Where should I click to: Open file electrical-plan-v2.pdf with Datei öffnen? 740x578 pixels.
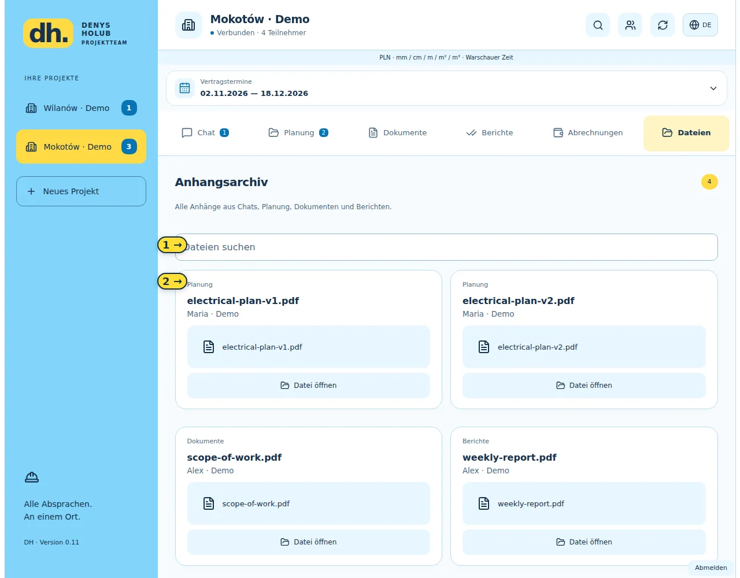(584, 386)
